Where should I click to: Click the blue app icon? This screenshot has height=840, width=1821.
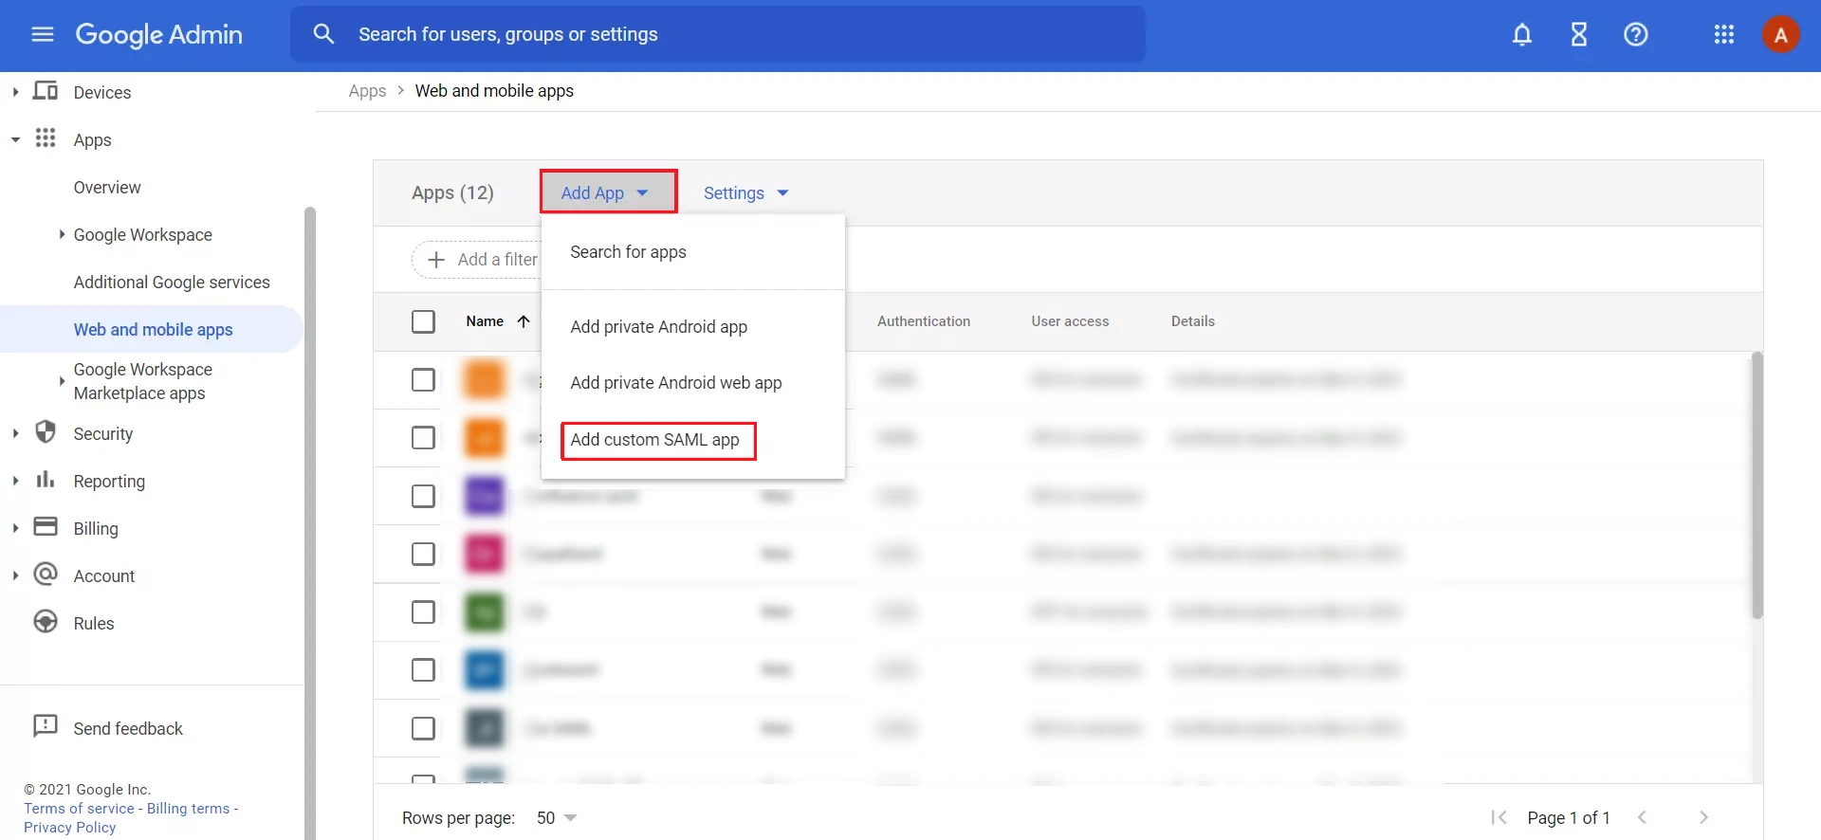click(485, 670)
